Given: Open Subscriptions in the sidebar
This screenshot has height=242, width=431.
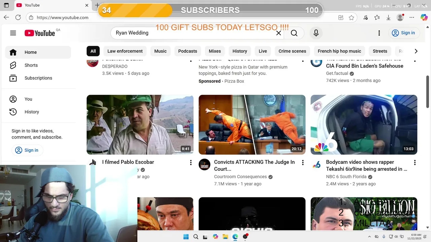Looking at the screenshot, I should 38,78.
